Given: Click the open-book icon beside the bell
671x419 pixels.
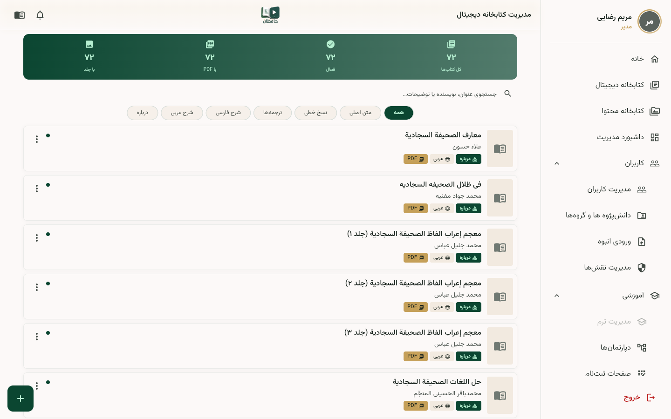Looking at the screenshot, I should click(x=20, y=15).
